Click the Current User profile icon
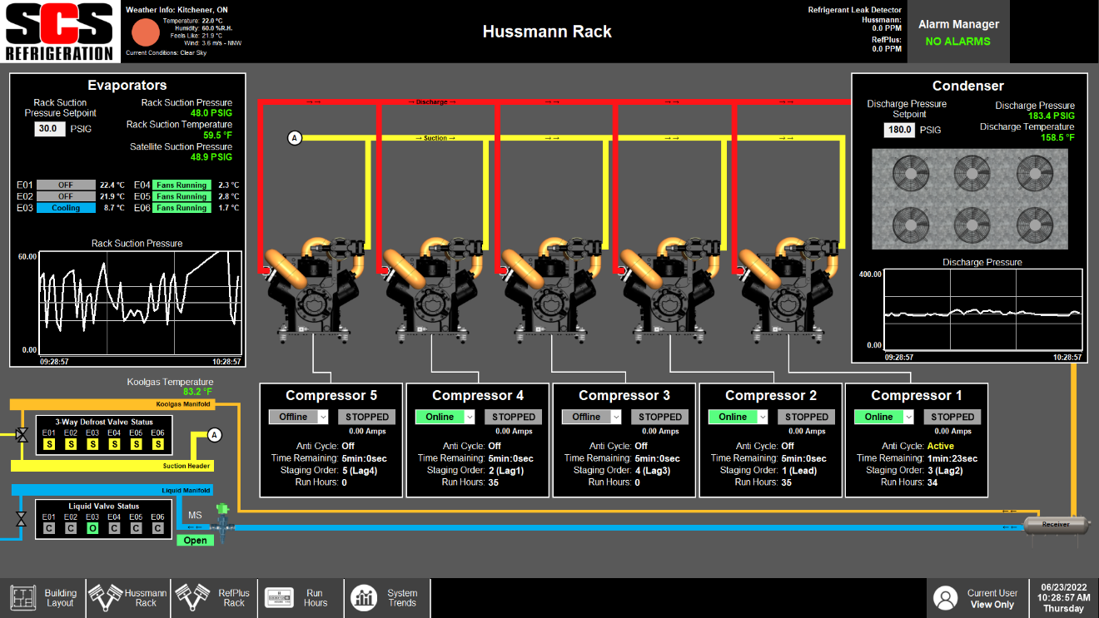The width and height of the screenshot is (1099, 618). click(945, 598)
